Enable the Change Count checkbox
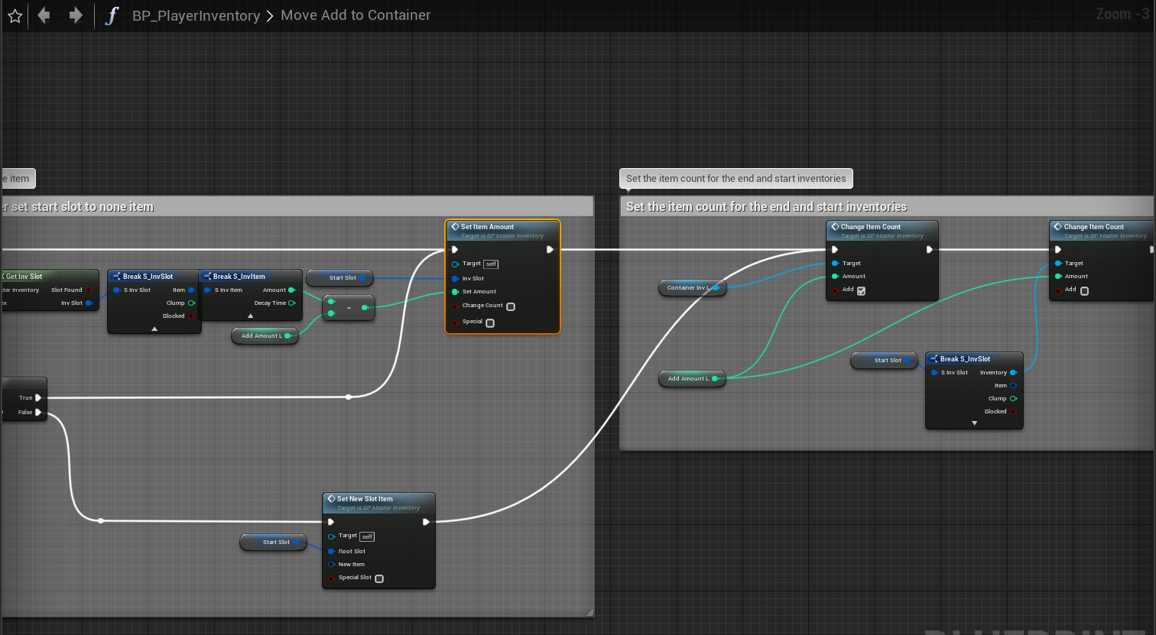The height and width of the screenshot is (635, 1156). click(511, 306)
